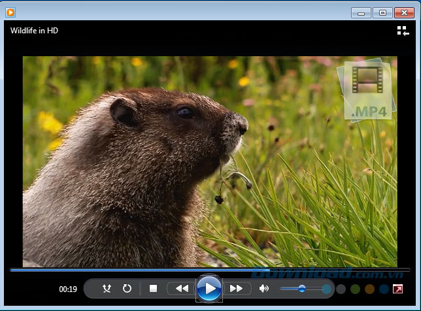Viewport: 421px width, 311px height.
Task: Stop the video playback
Action: point(153,288)
